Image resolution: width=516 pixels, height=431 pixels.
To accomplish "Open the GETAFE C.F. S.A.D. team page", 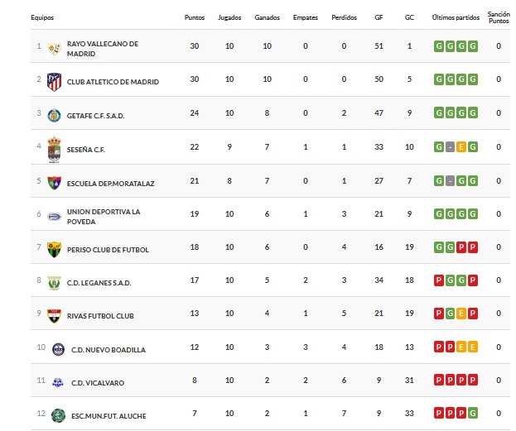I will [95, 115].
